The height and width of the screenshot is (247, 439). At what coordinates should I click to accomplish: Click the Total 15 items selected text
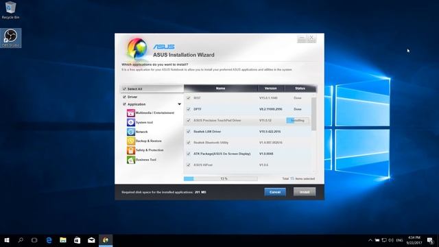298,178
